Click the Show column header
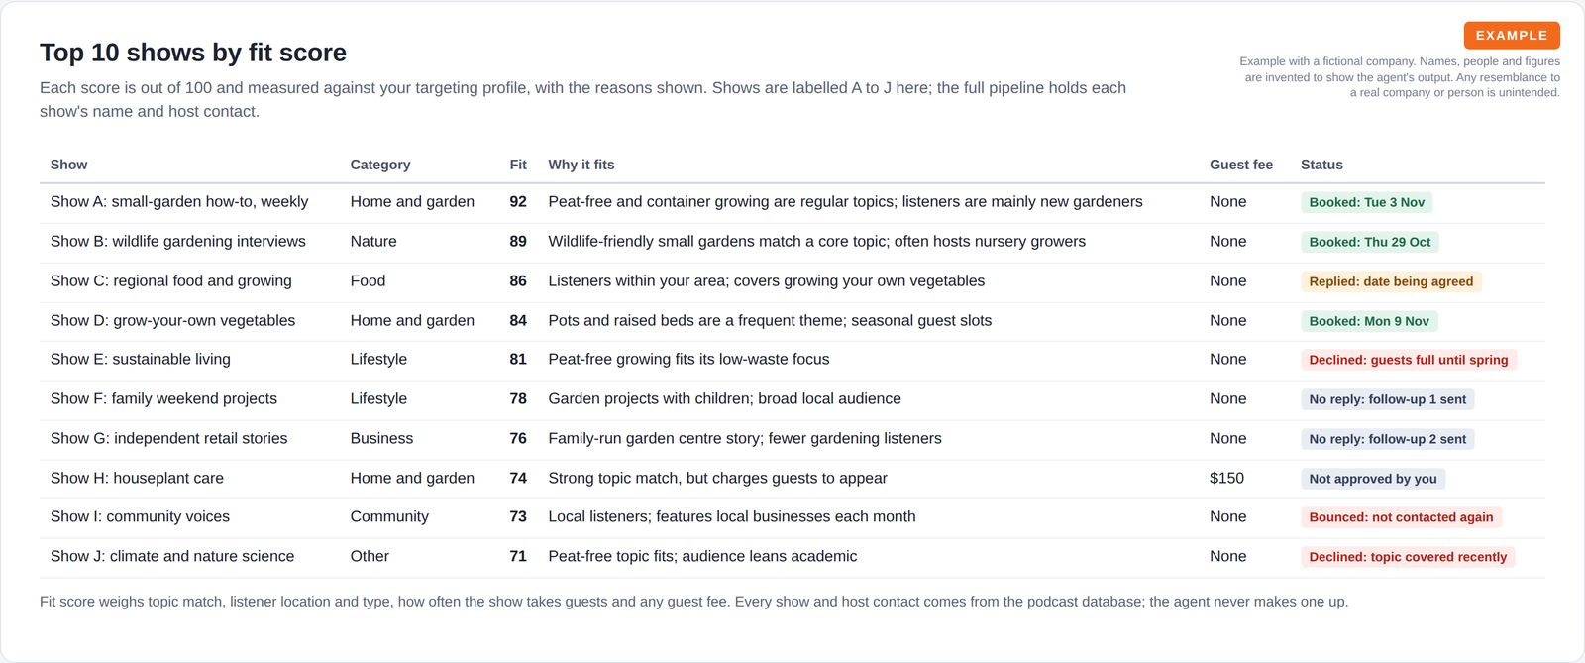Image resolution: width=1585 pixels, height=663 pixels. 68,165
